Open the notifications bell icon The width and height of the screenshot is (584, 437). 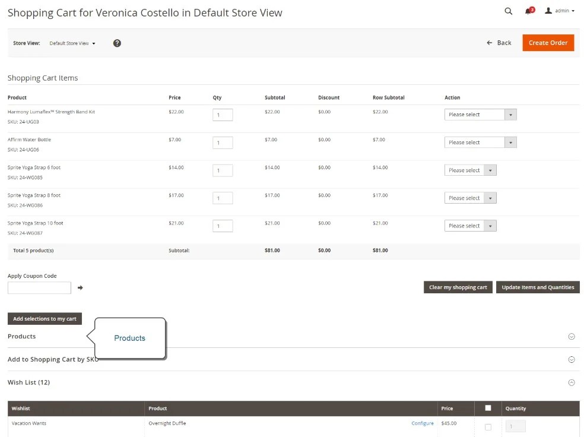pos(529,11)
